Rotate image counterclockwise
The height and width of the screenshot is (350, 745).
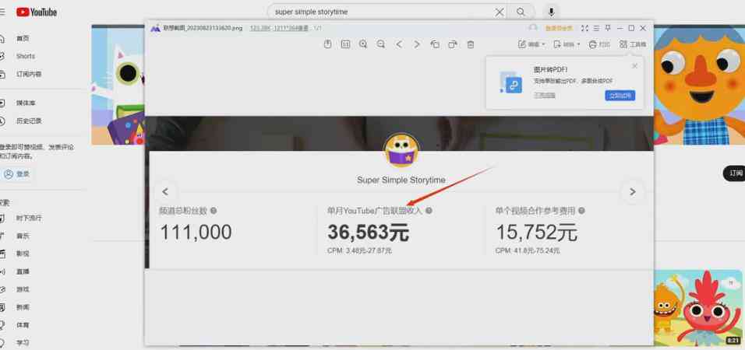(435, 44)
